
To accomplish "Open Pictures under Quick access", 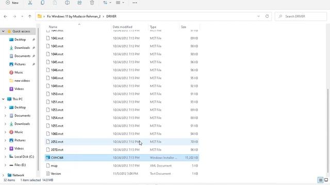I will 20,64.
